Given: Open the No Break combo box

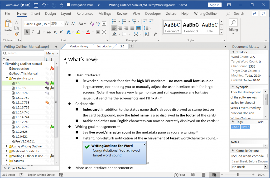Looking at the screenshot, I should (x=249, y=167).
